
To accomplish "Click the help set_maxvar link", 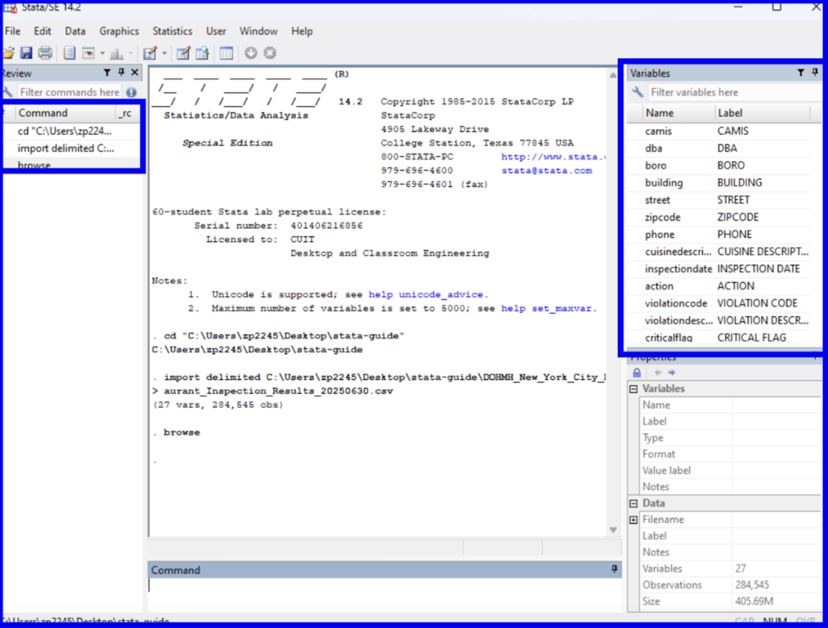I will [547, 309].
